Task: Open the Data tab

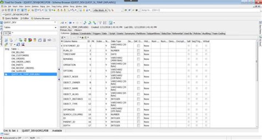Action: click(104, 34)
